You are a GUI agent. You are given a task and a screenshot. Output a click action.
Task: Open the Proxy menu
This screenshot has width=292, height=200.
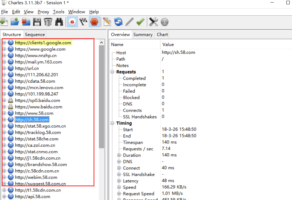44,12
